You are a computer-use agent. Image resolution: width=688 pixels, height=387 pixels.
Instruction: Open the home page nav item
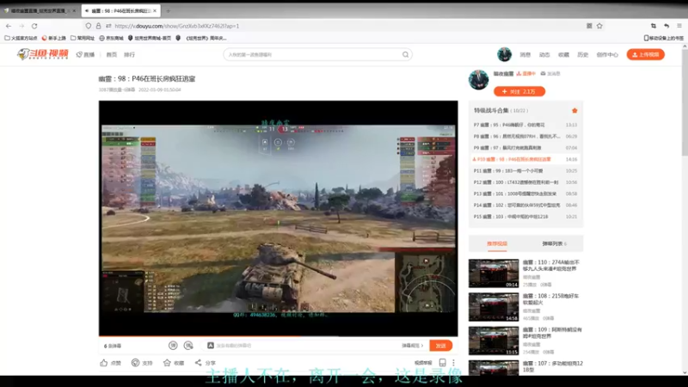(x=112, y=55)
